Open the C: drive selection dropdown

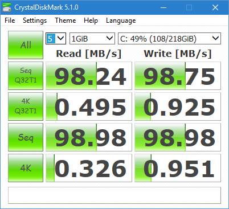(x=169, y=39)
